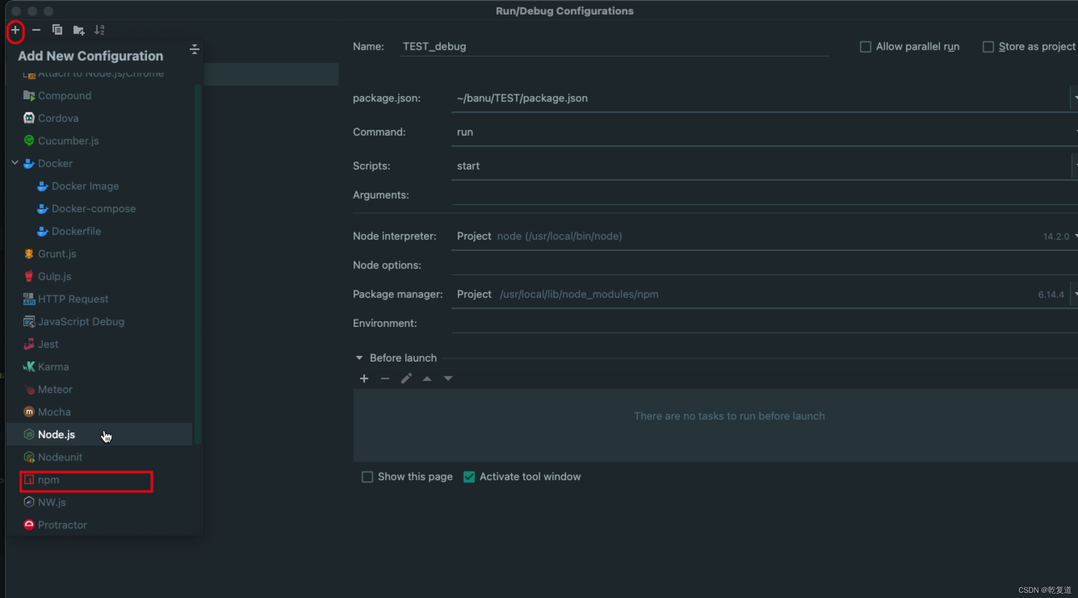Click the edit pencil in Before launch
Screen dimensions: 1078x598
pyautogui.click(x=406, y=378)
